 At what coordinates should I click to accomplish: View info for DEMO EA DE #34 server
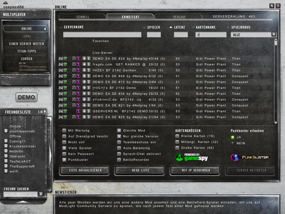[89, 94]
